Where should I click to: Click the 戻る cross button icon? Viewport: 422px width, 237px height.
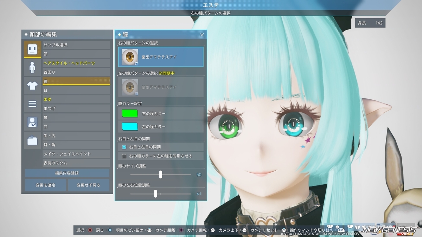tap(110, 230)
